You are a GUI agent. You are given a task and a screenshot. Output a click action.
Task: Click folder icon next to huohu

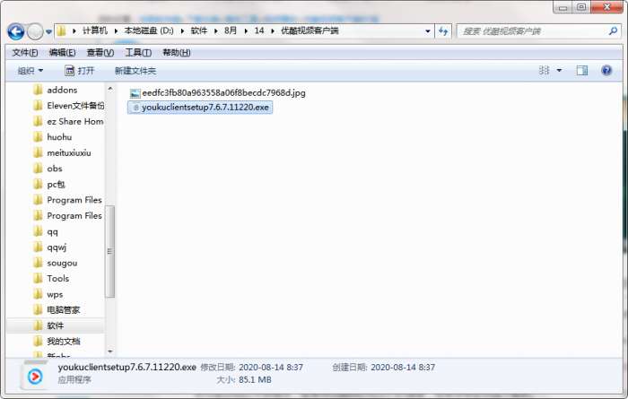[38, 137]
